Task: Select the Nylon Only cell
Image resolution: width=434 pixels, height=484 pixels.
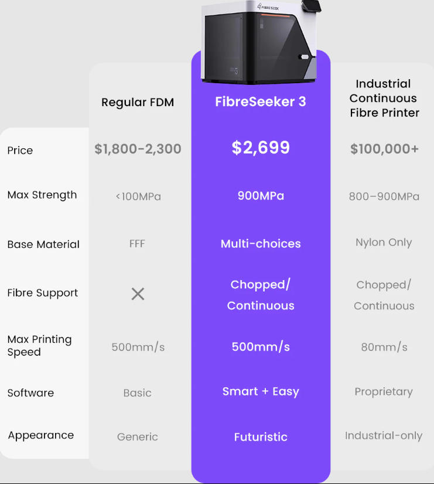Action: pos(384,243)
